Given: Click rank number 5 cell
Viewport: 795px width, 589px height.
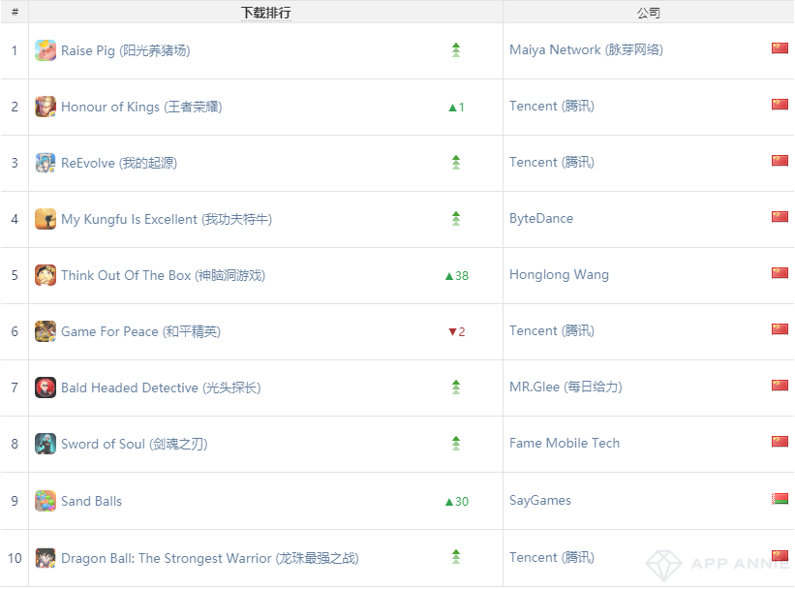Looking at the screenshot, I should (15, 275).
